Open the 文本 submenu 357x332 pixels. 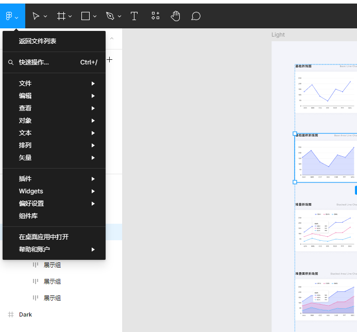coord(54,133)
